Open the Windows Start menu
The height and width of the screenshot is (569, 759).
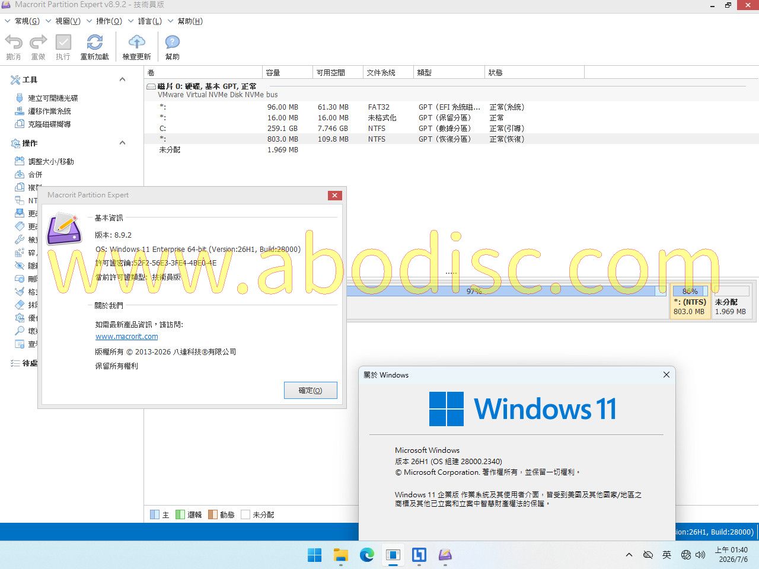point(315,555)
